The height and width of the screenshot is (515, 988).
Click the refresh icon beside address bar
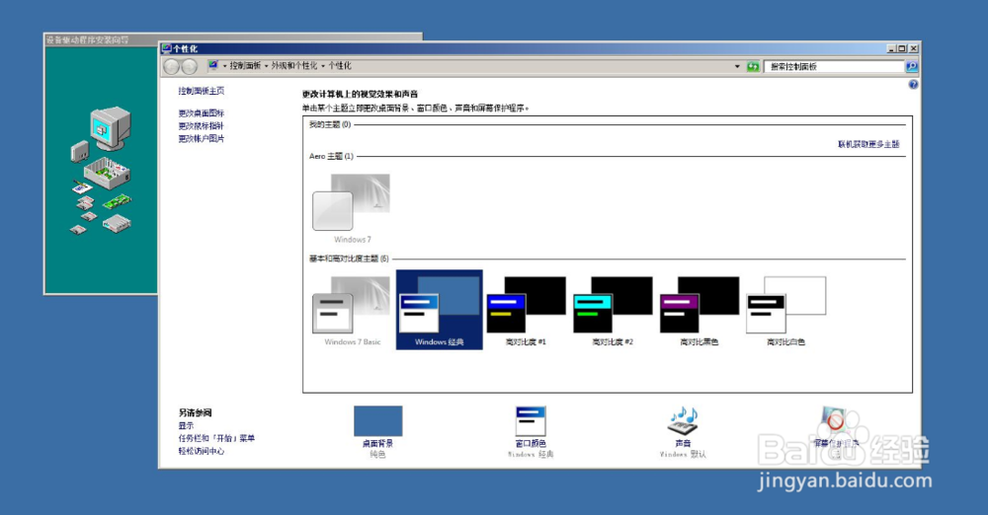(x=753, y=66)
